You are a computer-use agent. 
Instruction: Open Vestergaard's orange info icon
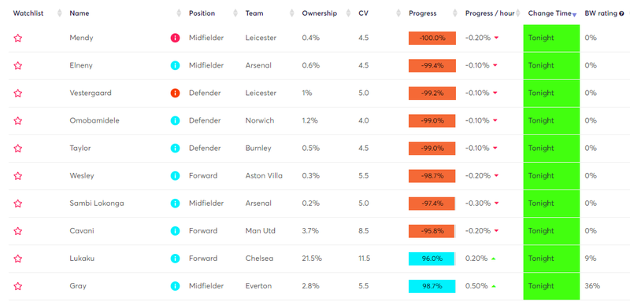coord(175,93)
